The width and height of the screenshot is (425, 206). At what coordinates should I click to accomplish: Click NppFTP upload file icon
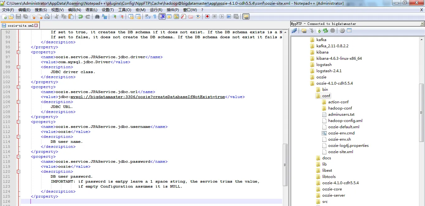tap(319, 30)
